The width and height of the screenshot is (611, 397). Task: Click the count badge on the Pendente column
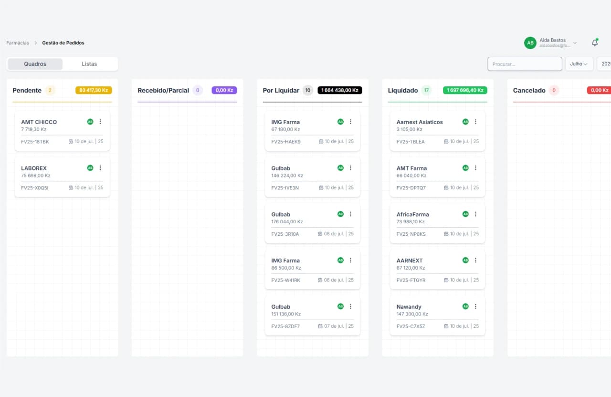click(50, 90)
